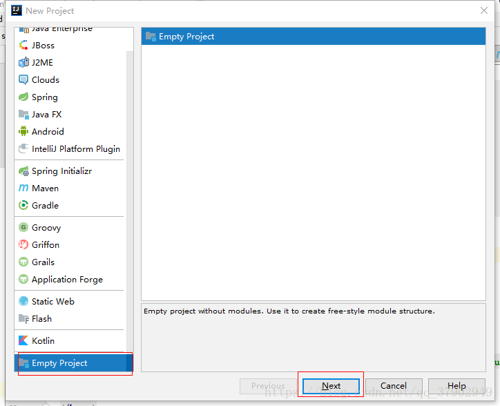500x406 pixels.
Task: Pick Flash from the project list
Action: (70, 318)
